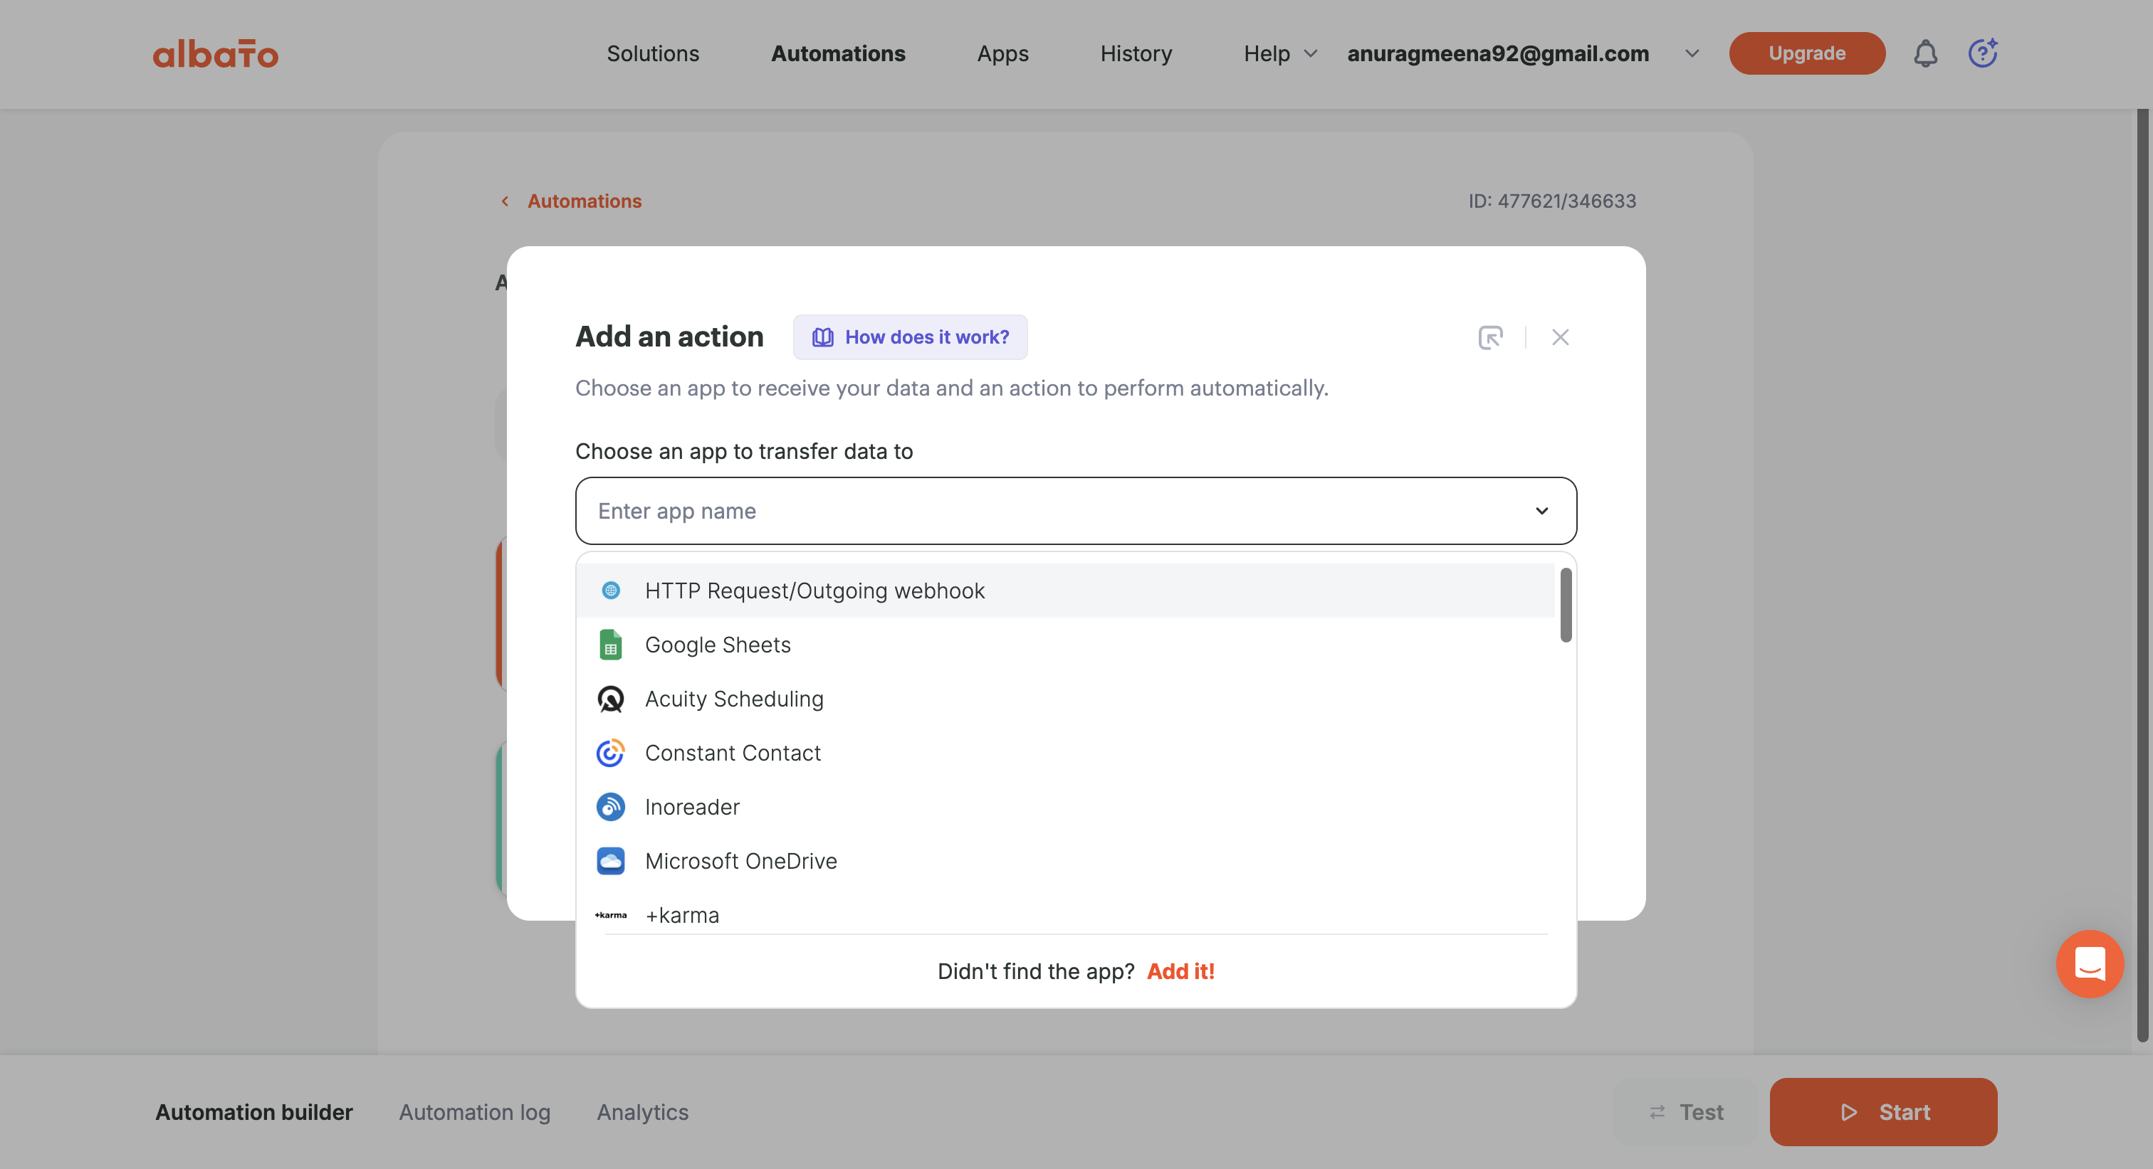Click the Test button
This screenshot has width=2153, height=1169.
tap(1685, 1112)
